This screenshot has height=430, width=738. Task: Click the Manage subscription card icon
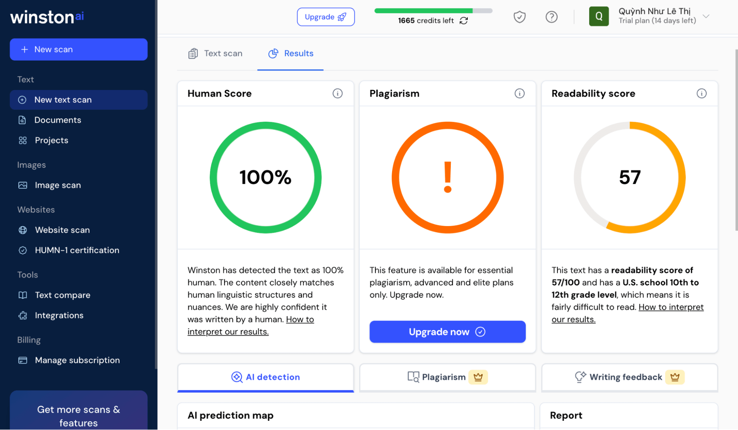point(23,360)
